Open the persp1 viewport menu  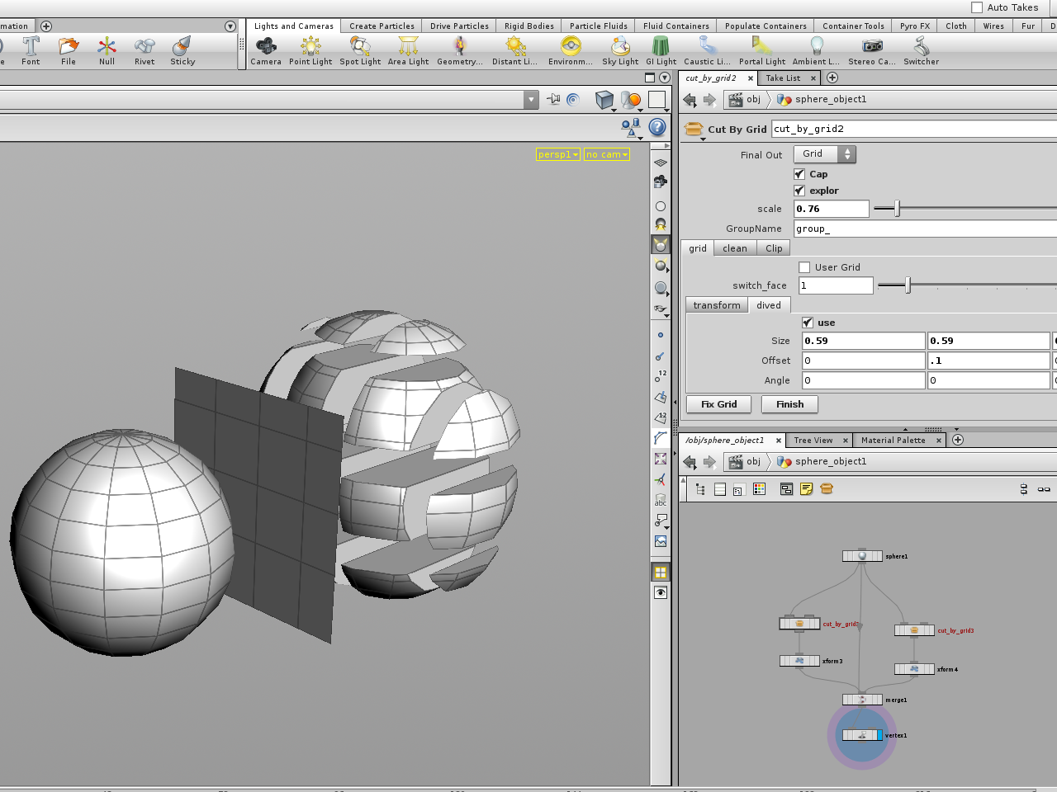point(558,154)
